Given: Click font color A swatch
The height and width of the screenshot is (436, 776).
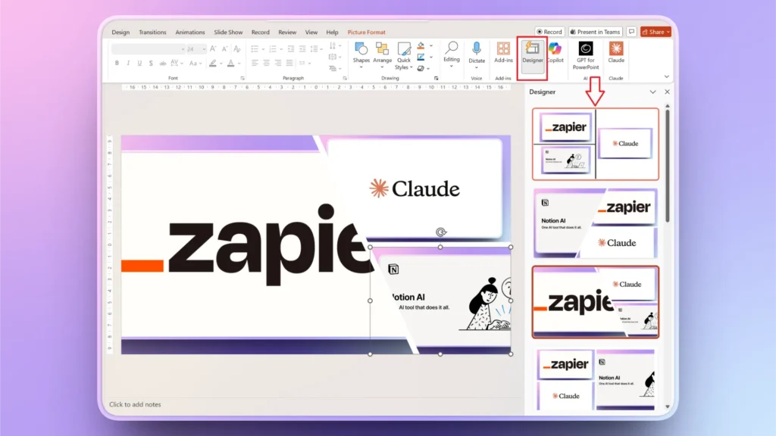Looking at the screenshot, I should (x=230, y=64).
